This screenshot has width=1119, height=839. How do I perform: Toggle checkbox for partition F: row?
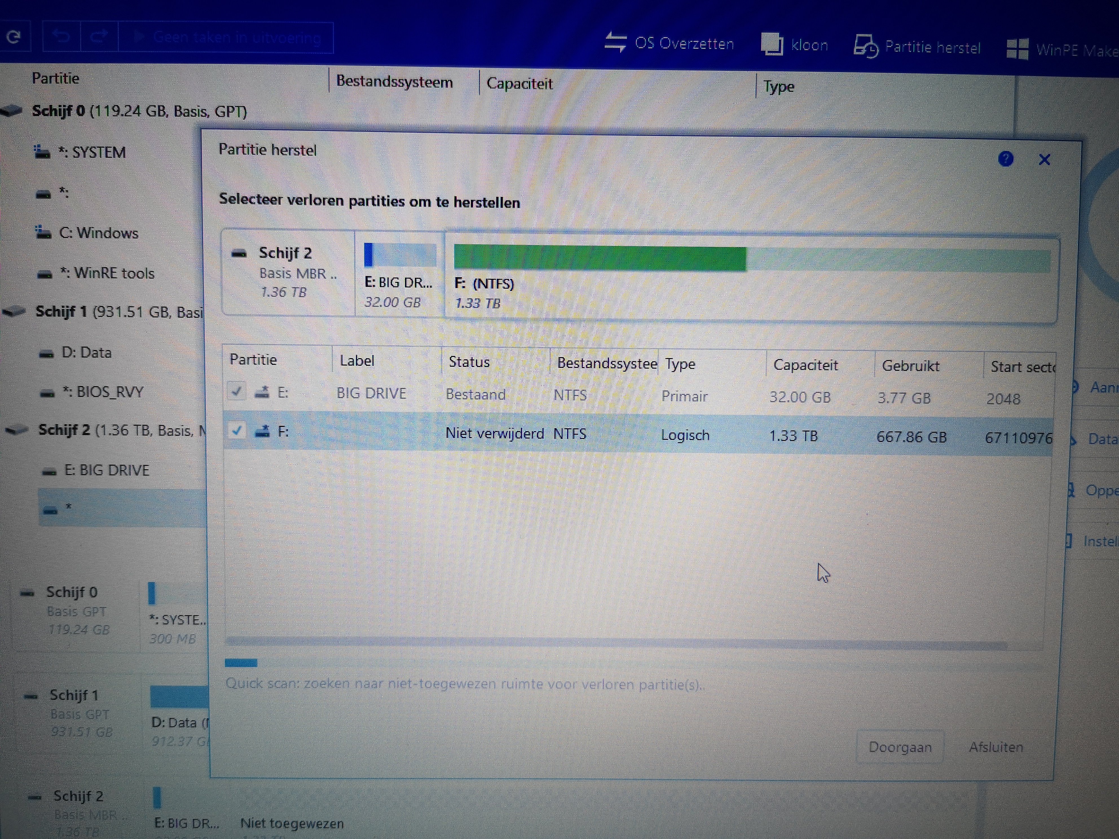(237, 430)
